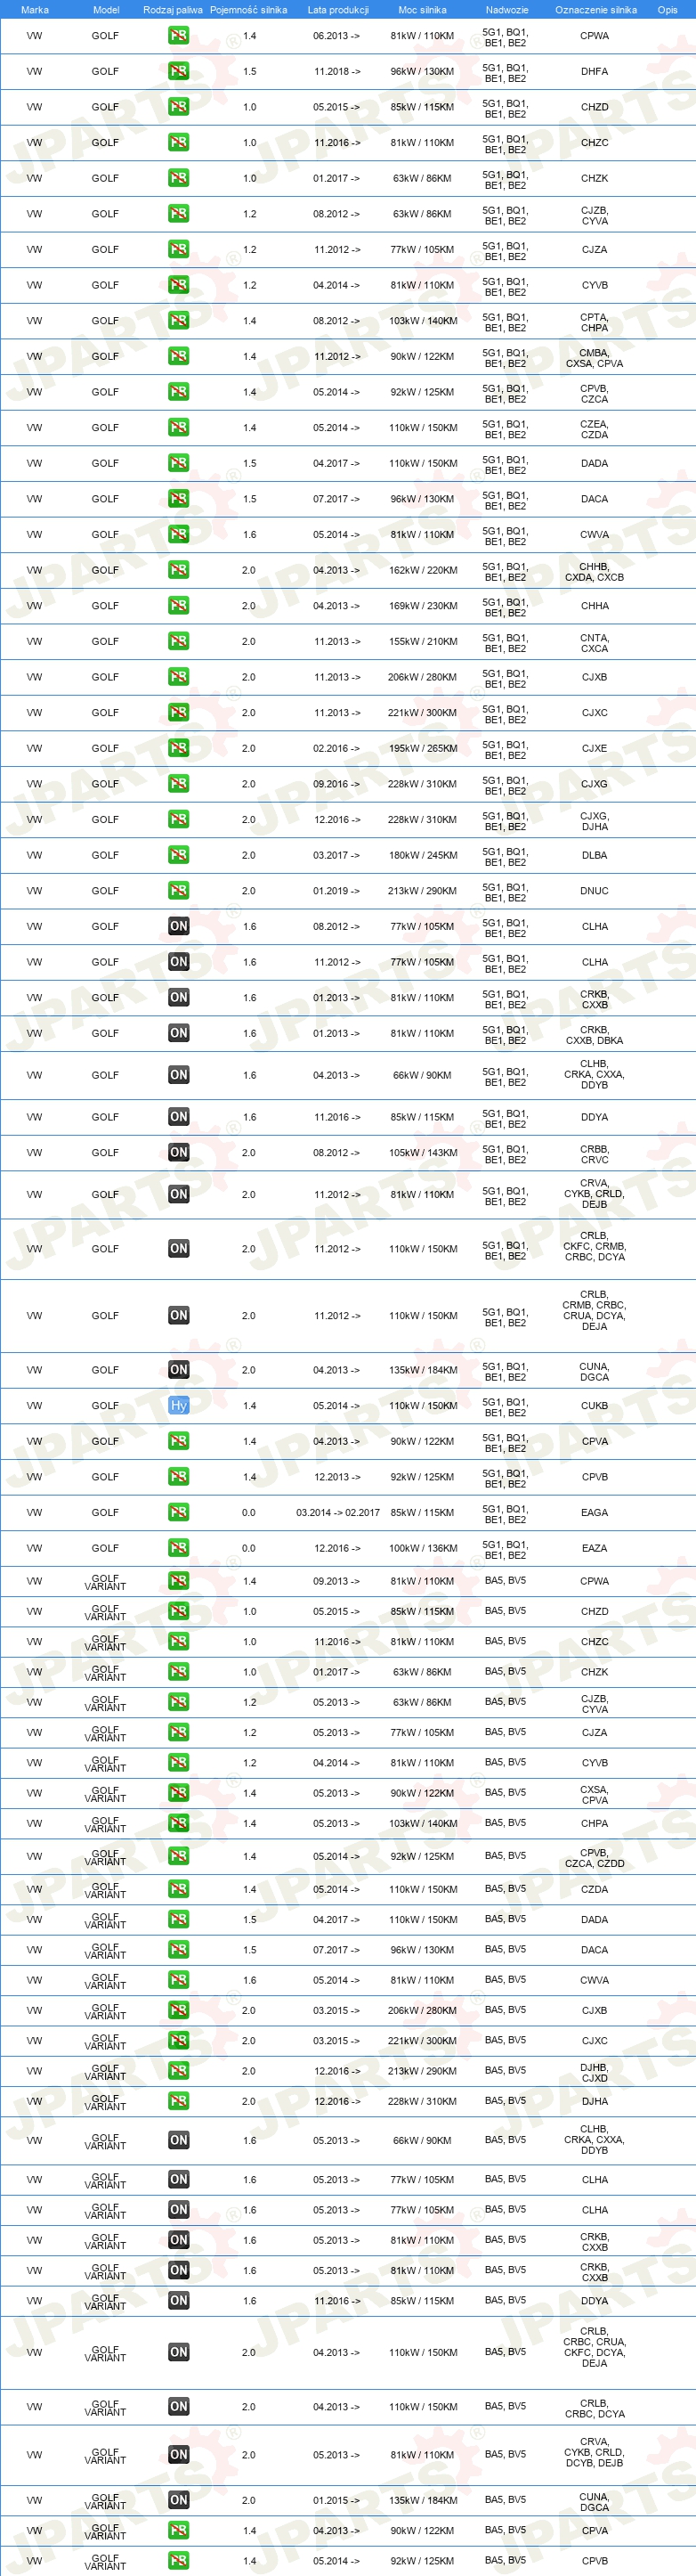696x2576 pixels.
Task: Click the engine code EAGA
Action: (x=595, y=1513)
